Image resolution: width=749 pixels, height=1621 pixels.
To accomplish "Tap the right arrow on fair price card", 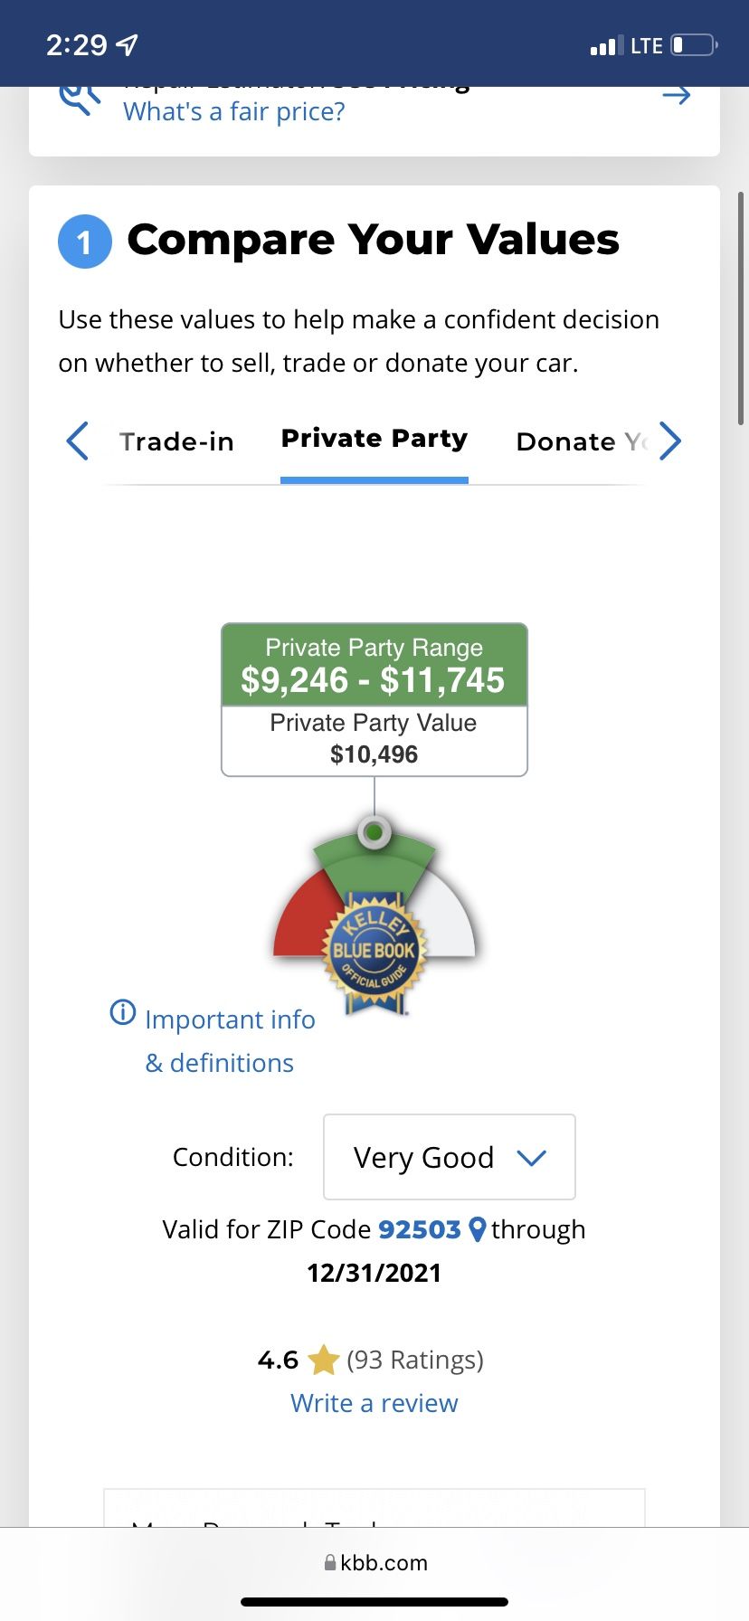I will click(x=676, y=96).
